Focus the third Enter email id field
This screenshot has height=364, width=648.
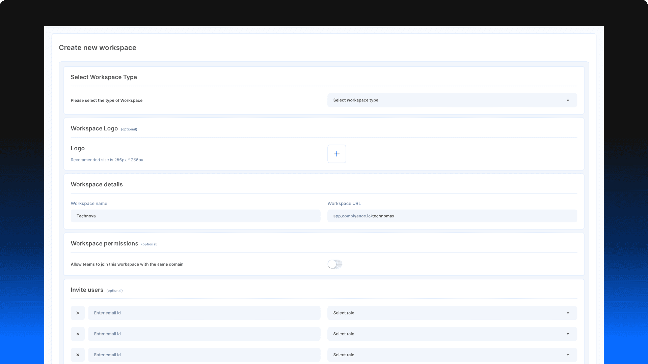pyautogui.click(x=204, y=355)
